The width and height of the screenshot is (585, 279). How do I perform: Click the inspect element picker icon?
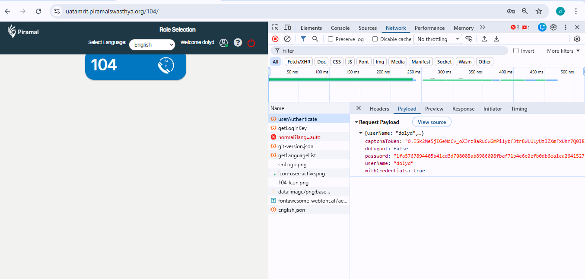[275, 28]
